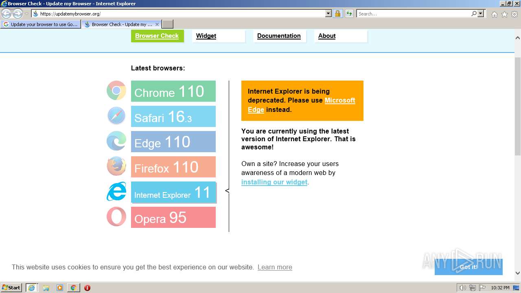Viewport: 521px width, 293px height.
Task: Open a new blank tab
Action: coord(168,24)
